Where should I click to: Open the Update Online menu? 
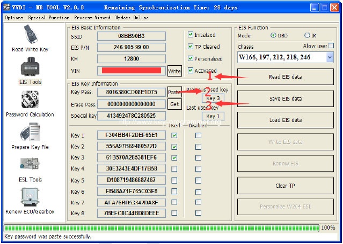coord(132,18)
